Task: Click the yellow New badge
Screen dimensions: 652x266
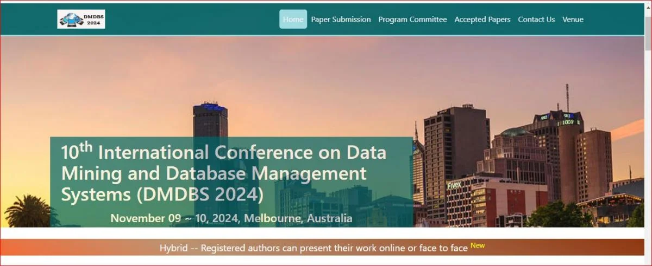Action: tap(478, 245)
